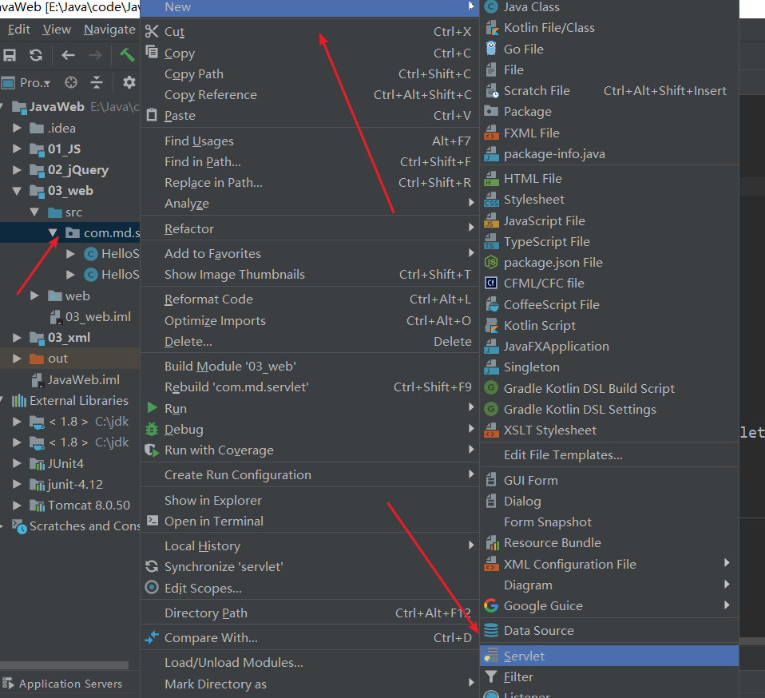The image size is (765, 698).
Task: Choose Refactor in context menu
Action: (x=310, y=228)
